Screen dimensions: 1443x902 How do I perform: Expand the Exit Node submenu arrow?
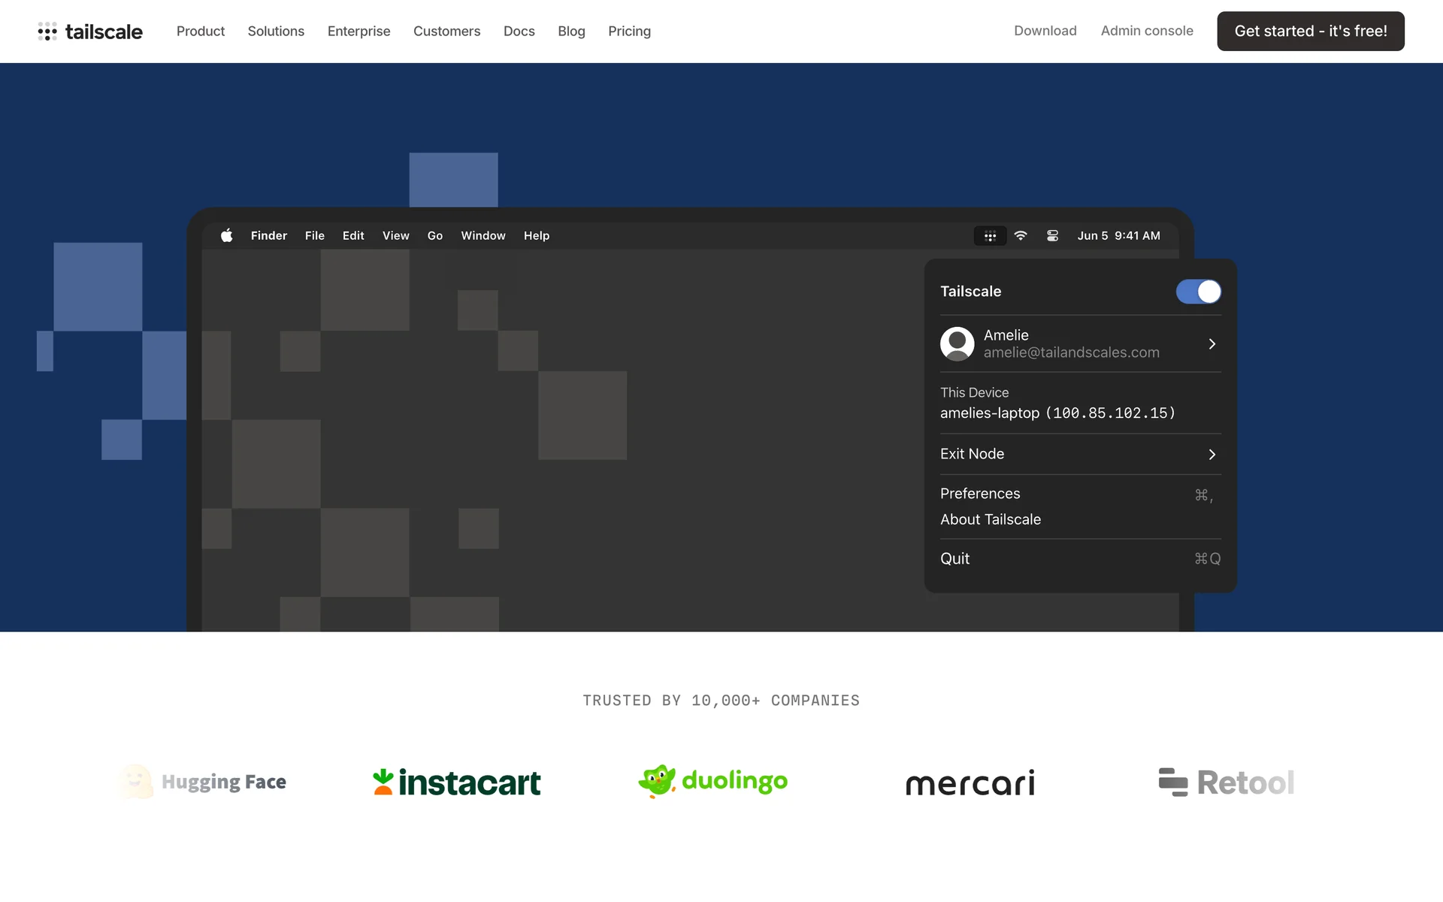tap(1212, 454)
